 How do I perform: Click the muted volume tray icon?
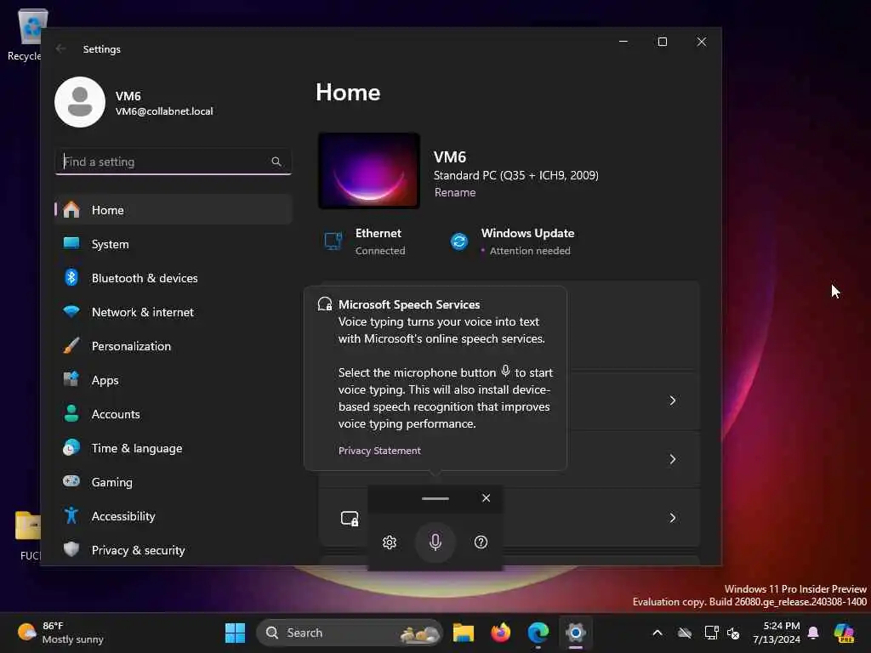click(733, 633)
